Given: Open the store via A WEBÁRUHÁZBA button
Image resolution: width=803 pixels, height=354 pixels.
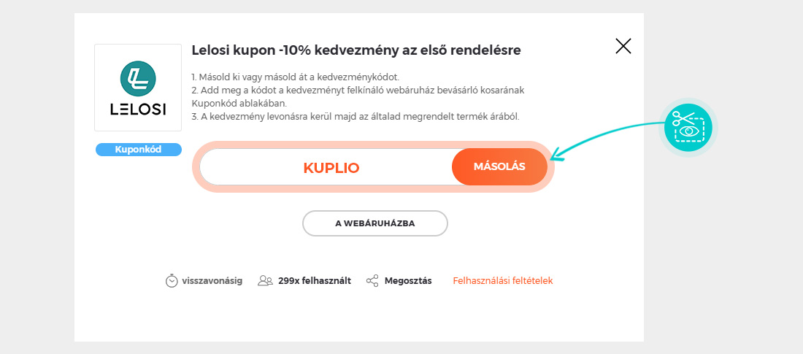Looking at the screenshot, I should [x=375, y=223].
